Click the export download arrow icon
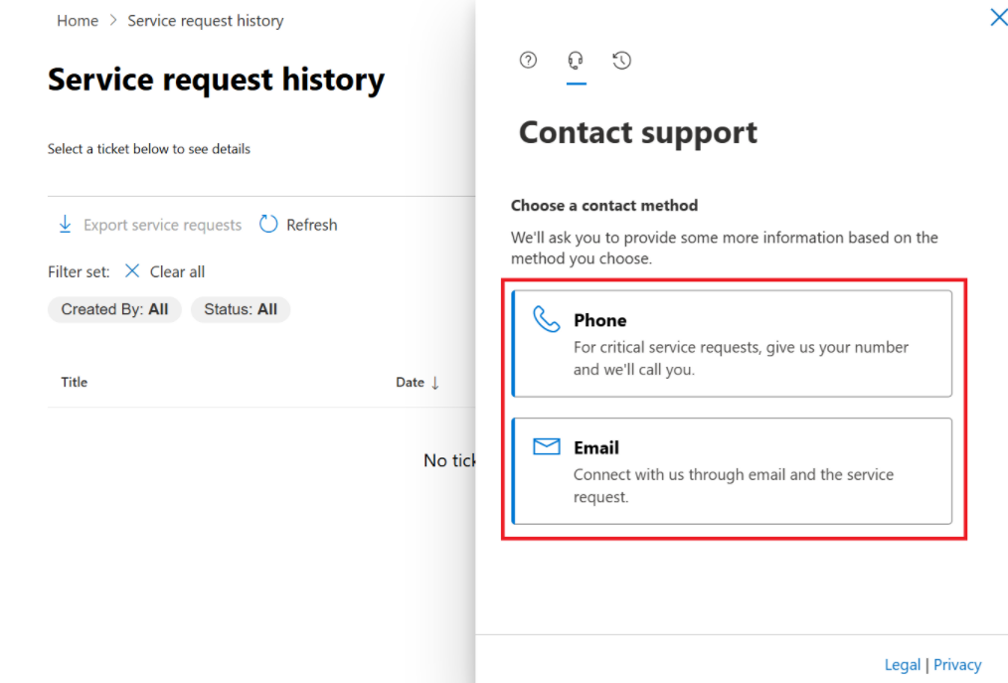This screenshot has height=683, width=1008. (x=65, y=225)
